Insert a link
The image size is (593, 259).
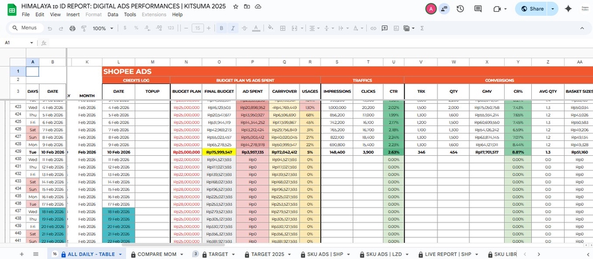[x=373, y=28]
